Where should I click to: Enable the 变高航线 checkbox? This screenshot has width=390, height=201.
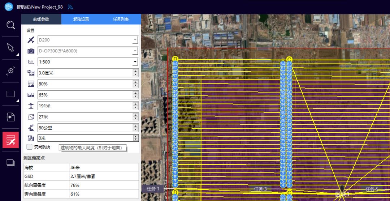point(30,147)
